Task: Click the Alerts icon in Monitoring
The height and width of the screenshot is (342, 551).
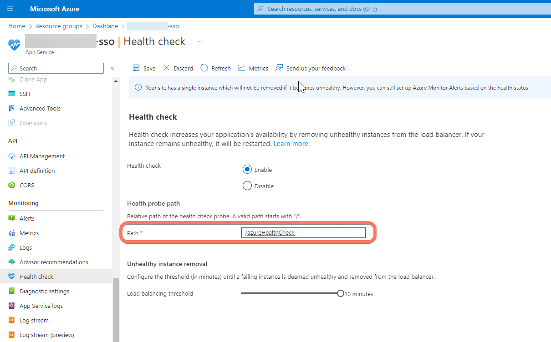Action: coord(12,218)
